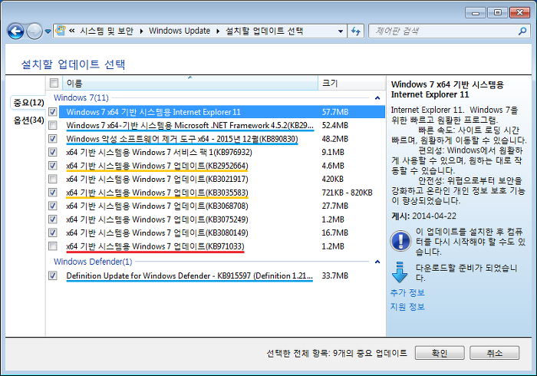Select the KB3035583 update row name

pos(157,193)
